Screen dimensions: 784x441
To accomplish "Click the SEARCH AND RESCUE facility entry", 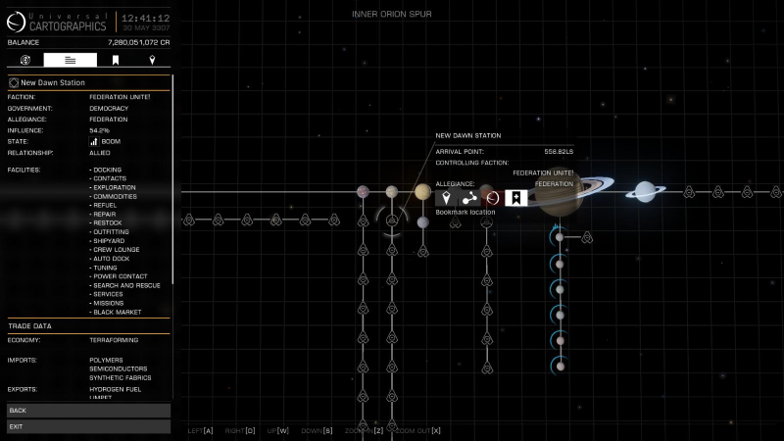I will [125, 285].
